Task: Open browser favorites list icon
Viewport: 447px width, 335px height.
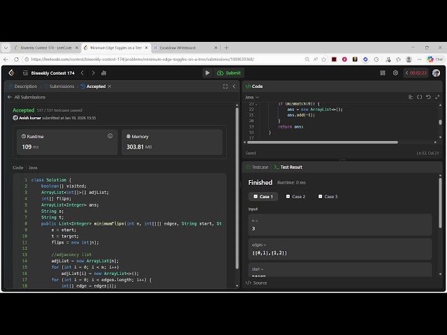Action: point(398,59)
